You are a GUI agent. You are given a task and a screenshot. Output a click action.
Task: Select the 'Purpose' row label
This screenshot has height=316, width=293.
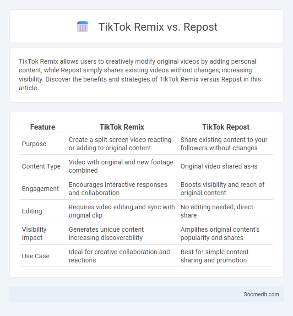click(34, 144)
